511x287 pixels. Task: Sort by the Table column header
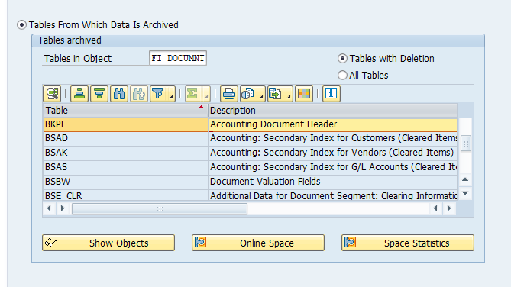click(x=125, y=111)
